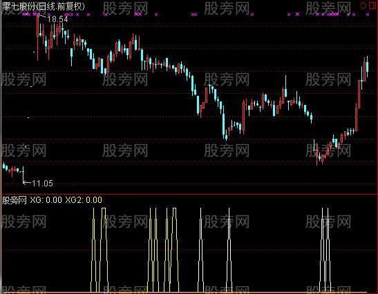
Task: Click the arrow pointing to 11.05 low
Action: pyautogui.click(x=27, y=183)
